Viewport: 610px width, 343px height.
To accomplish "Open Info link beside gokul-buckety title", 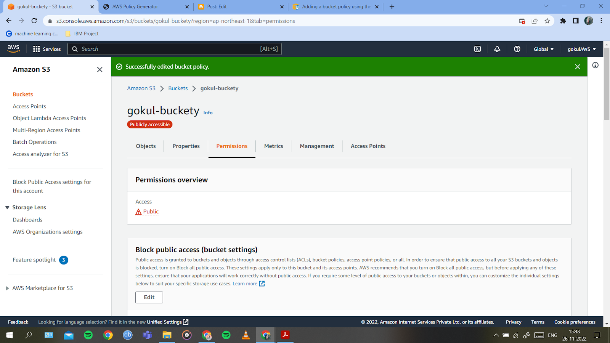I will [x=208, y=113].
